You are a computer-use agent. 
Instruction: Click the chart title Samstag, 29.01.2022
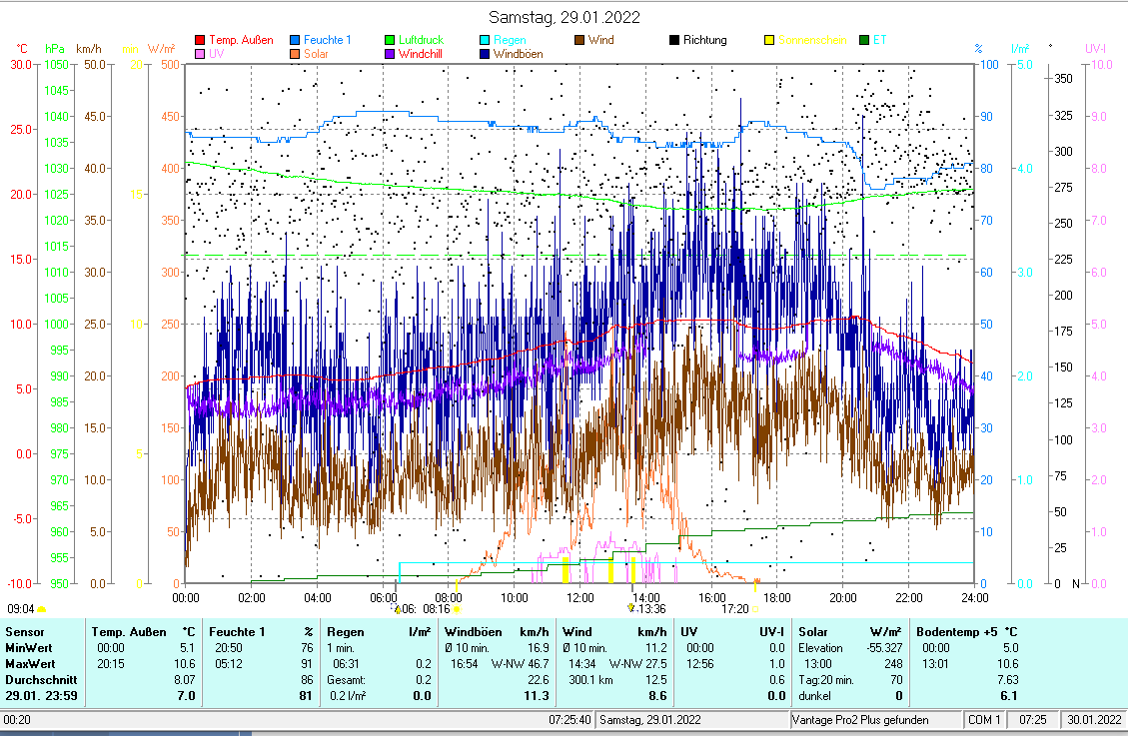564,17
